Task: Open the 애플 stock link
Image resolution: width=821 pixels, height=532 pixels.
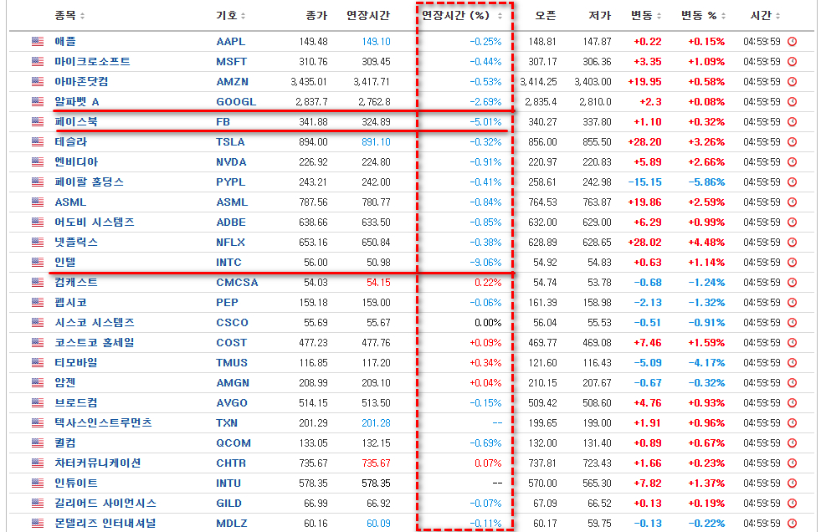Action: pyautogui.click(x=65, y=41)
